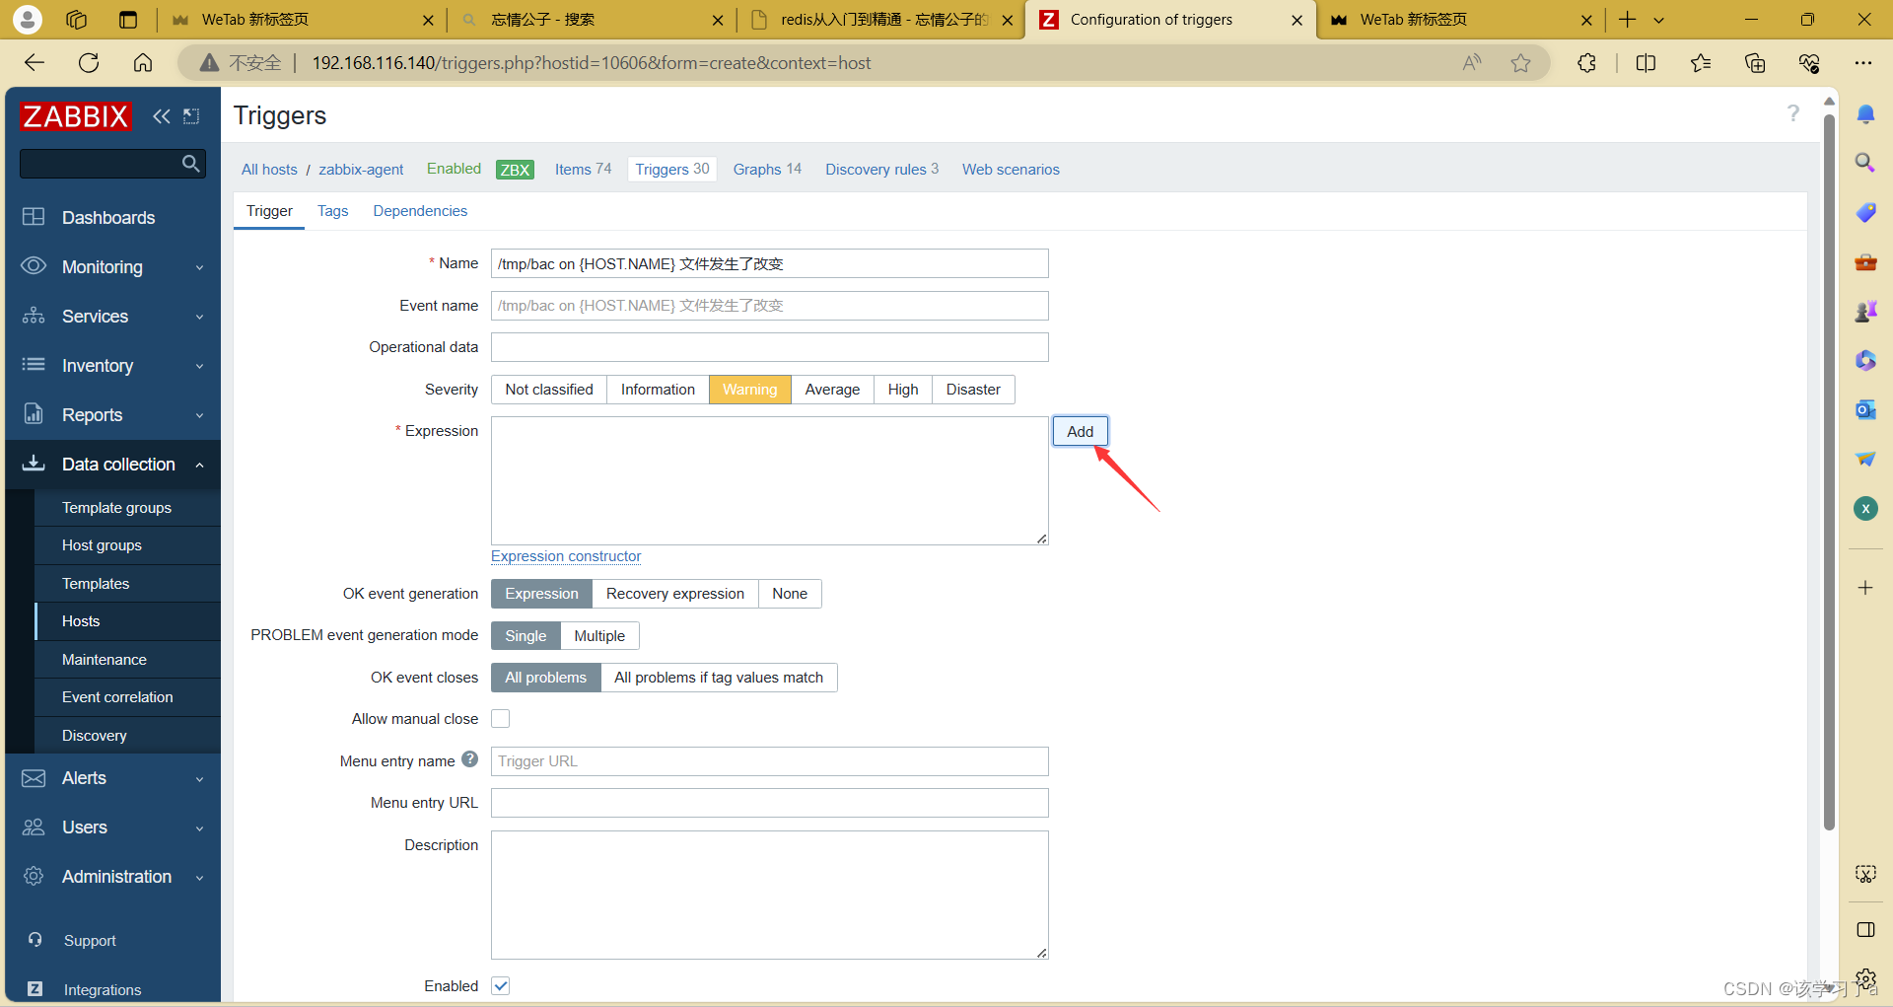Click the sidebar search magnifier icon

click(191, 164)
